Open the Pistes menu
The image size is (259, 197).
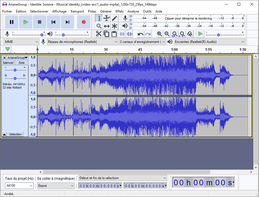pyautogui.click(x=92, y=11)
